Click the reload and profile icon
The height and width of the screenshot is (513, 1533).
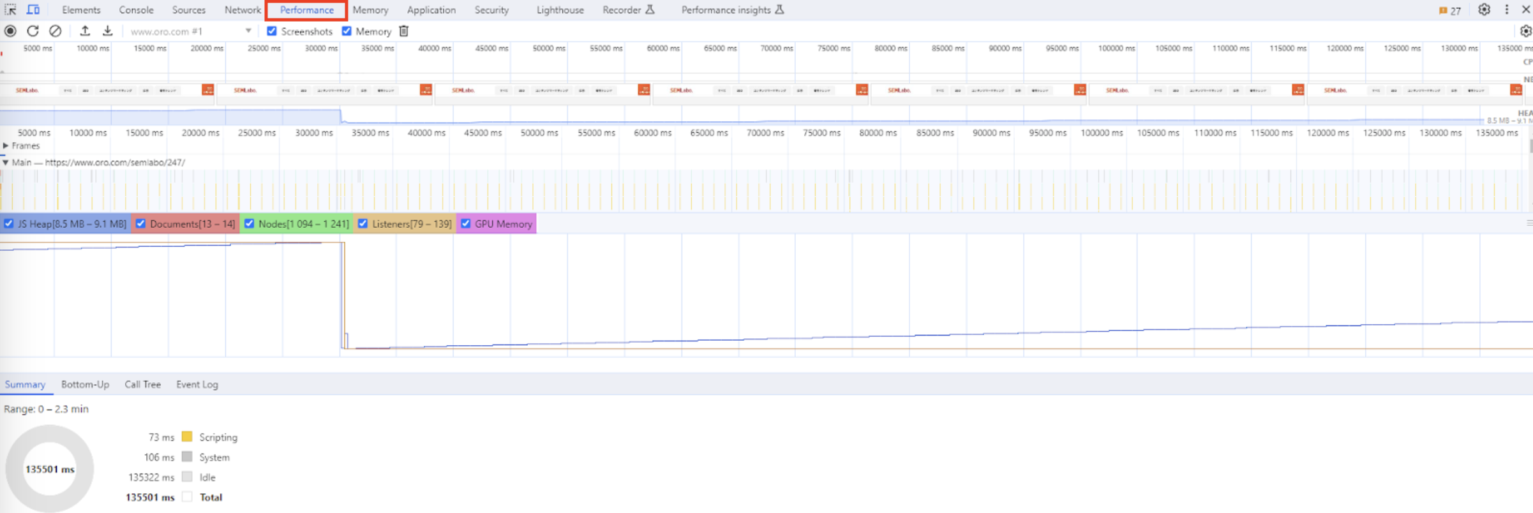(x=33, y=31)
